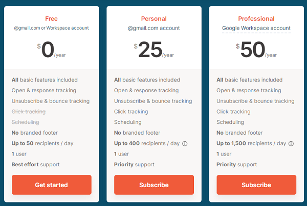
Task: Click the struck-through Click tracking item
Action: 29,112
